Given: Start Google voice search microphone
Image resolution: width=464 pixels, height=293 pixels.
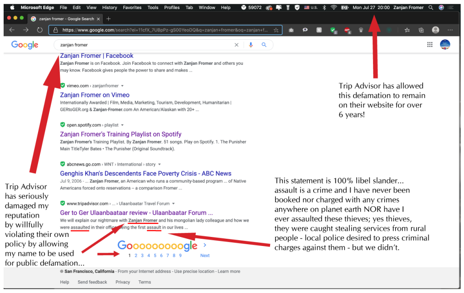Looking at the screenshot, I should 251,45.
